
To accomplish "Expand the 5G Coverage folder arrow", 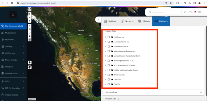I will [x=106, y=37].
